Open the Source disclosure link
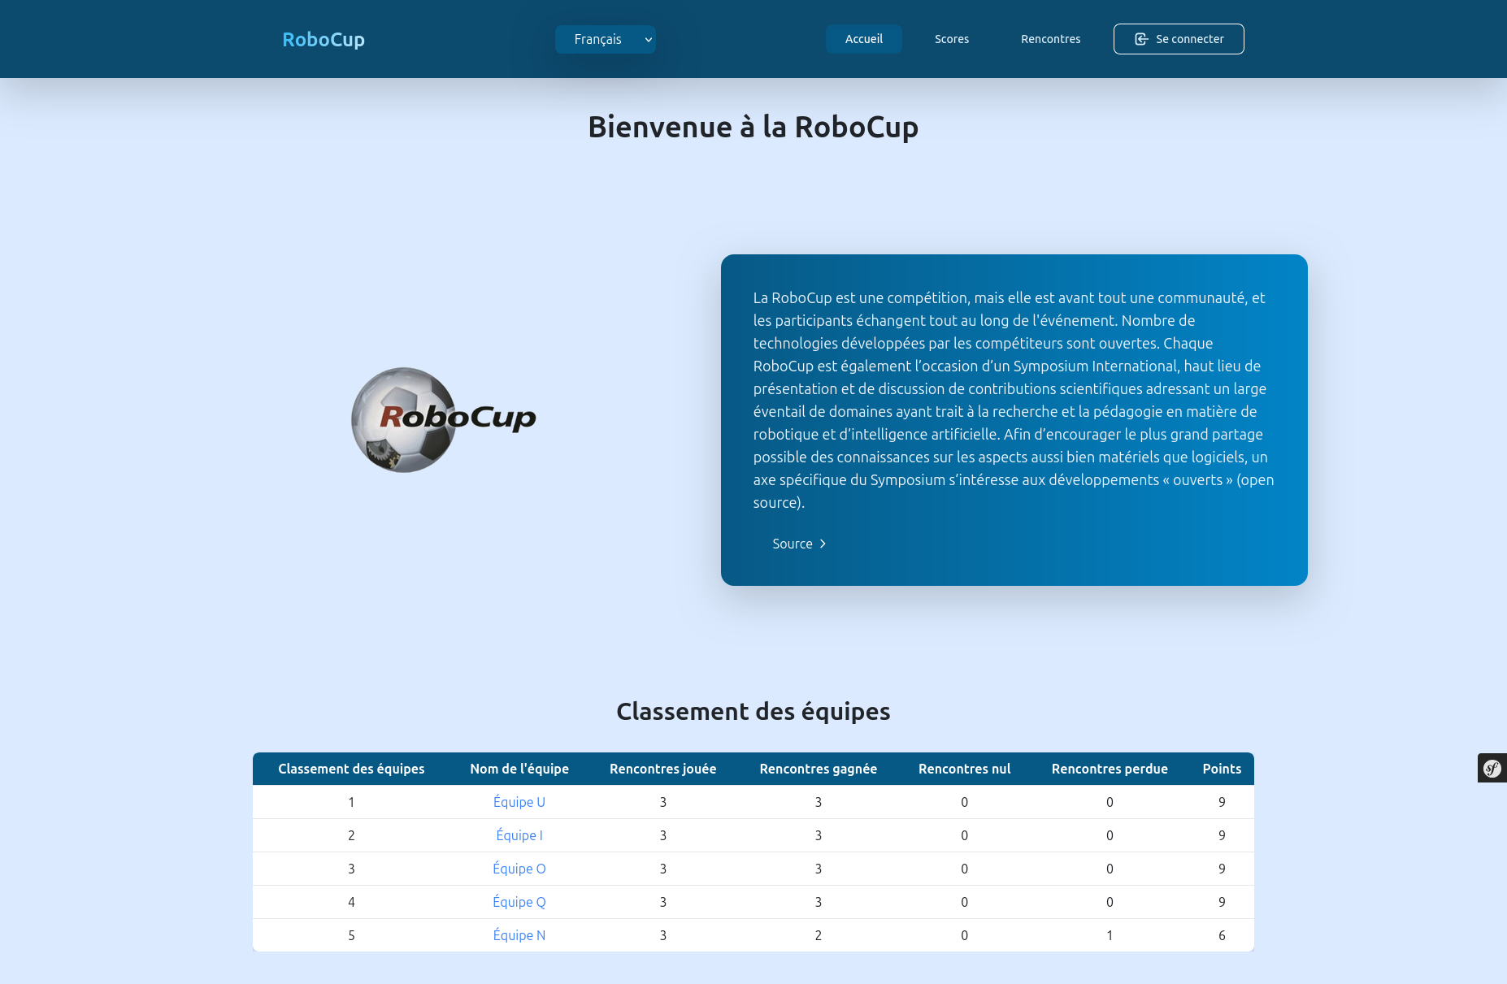This screenshot has width=1507, height=984. tap(793, 544)
